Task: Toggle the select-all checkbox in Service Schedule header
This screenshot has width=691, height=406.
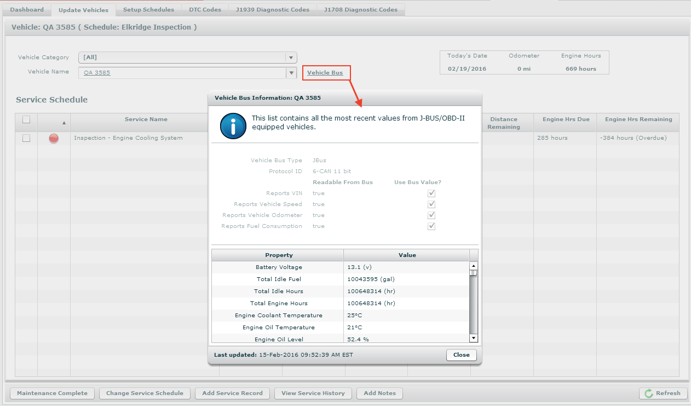Action: pos(26,120)
